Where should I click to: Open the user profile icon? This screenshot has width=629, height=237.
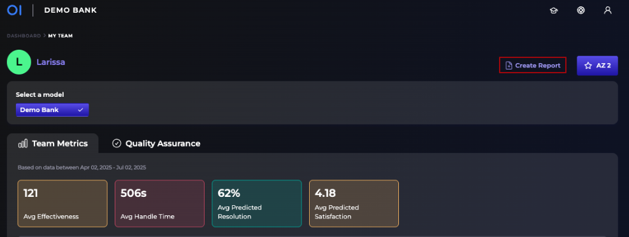coord(608,10)
